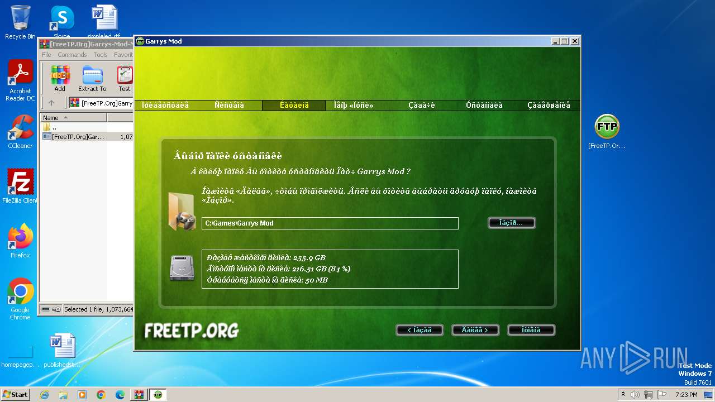Image resolution: width=715 pixels, height=402 pixels.
Task: Select the Firefox desktop shortcut
Action: (x=20, y=241)
